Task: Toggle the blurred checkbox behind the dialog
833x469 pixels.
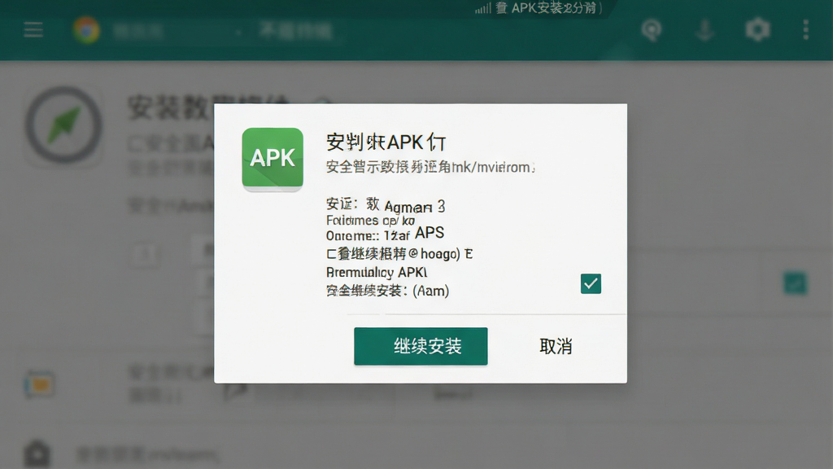Action: (x=796, y=283)
